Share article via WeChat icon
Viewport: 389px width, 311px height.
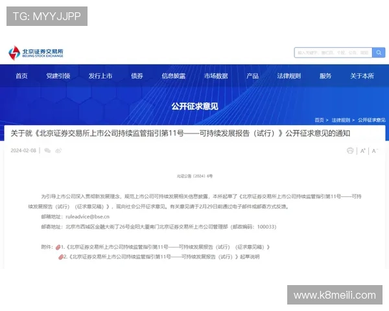(47, 150)
